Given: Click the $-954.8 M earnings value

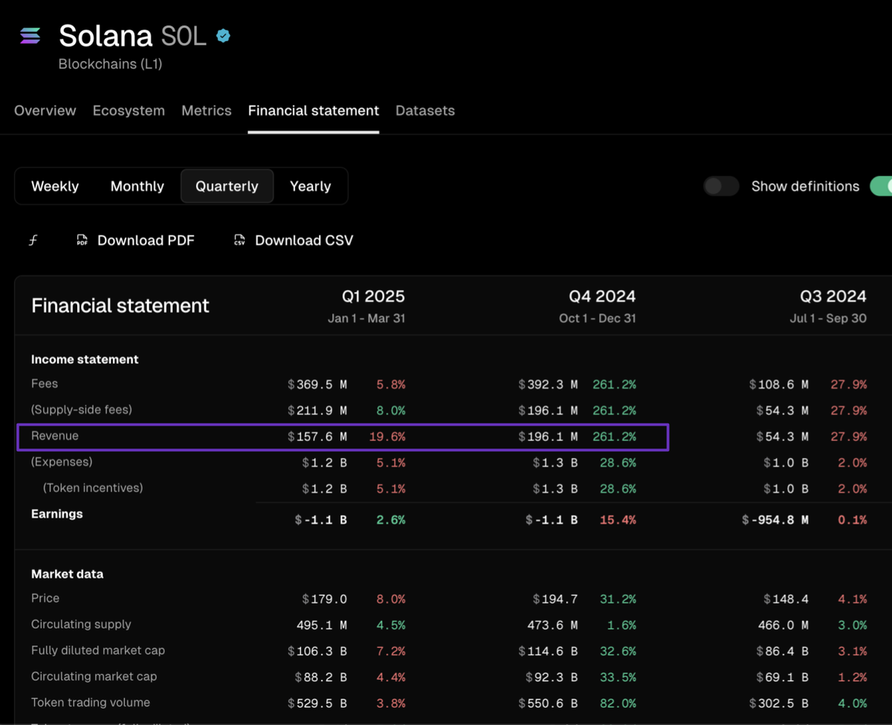Looking at the screenshot, I should 775,520.
